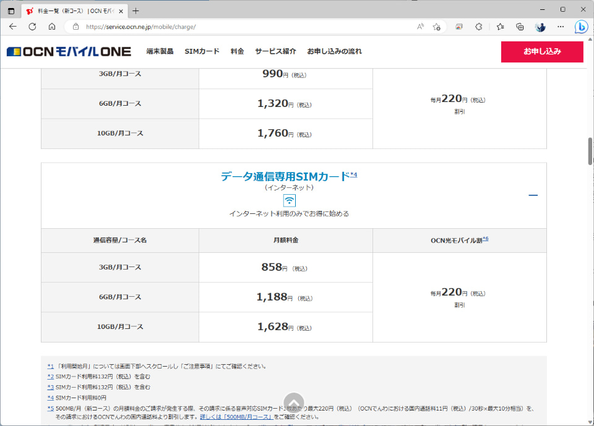Add this page to favorites
Image resolution: width=594 pixels, height=426 pixels.
click(437, 28)
